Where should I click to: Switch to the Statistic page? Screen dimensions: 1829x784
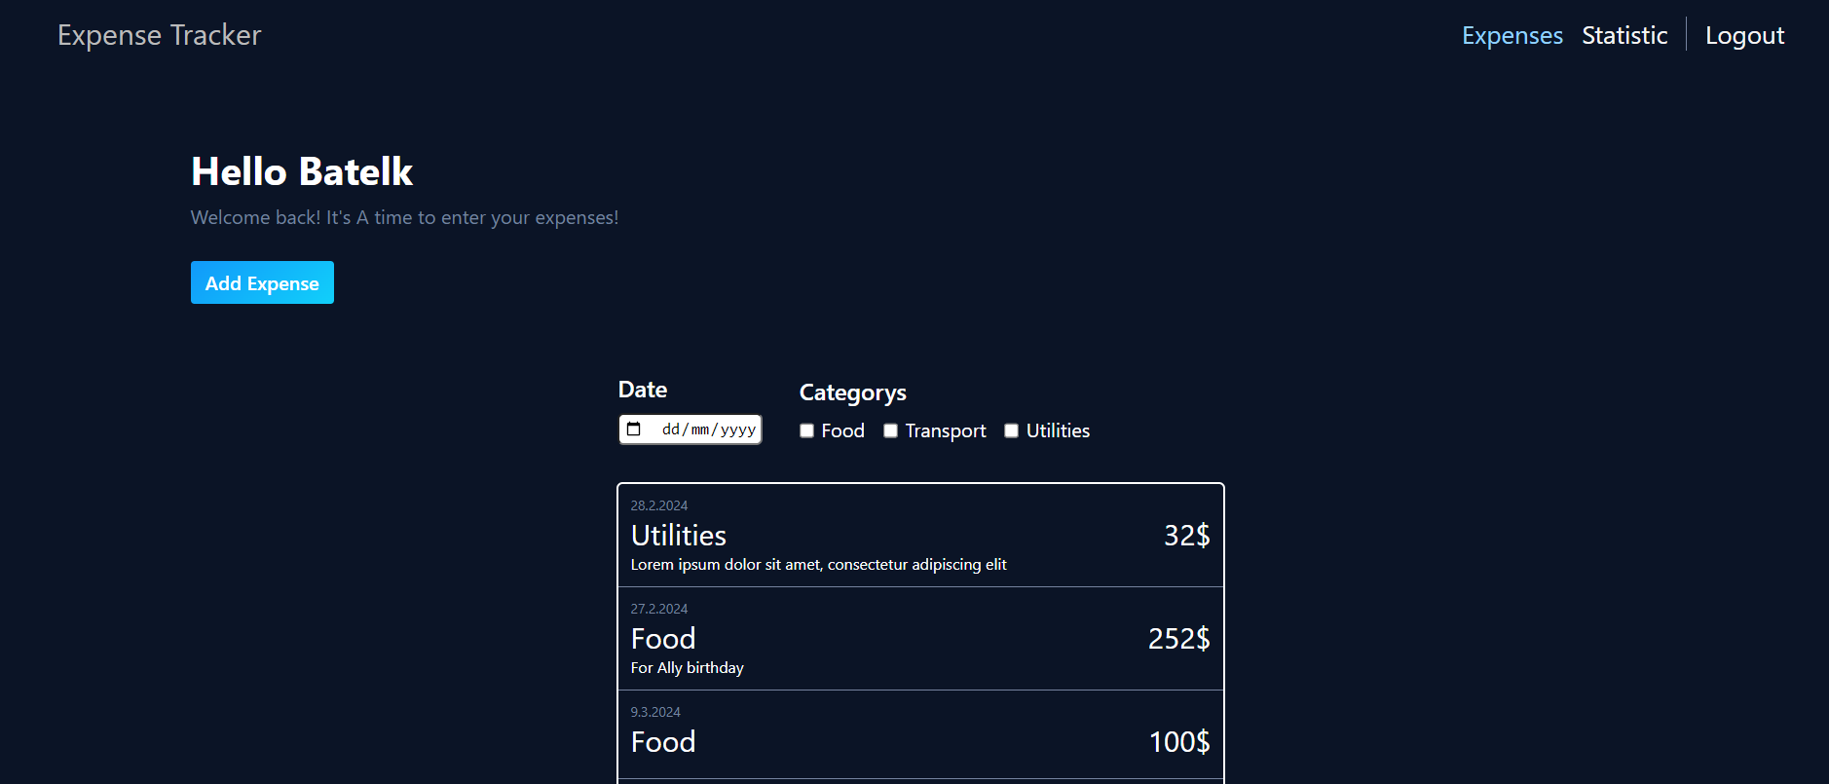coord(1624,35)
